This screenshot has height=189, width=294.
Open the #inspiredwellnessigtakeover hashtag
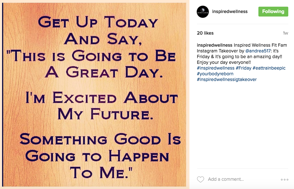point(227,79)
